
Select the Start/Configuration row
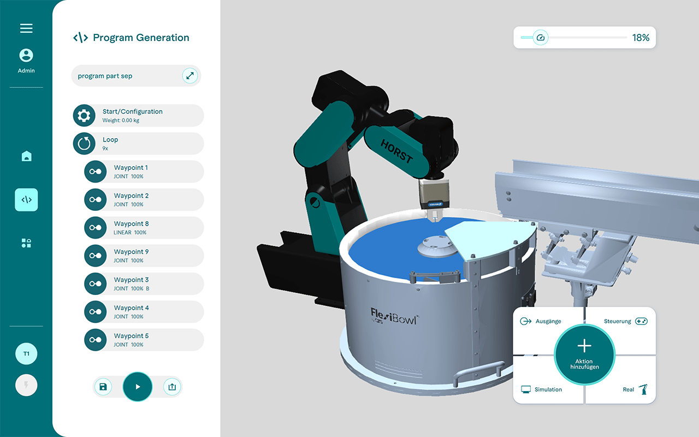[138, 116]
